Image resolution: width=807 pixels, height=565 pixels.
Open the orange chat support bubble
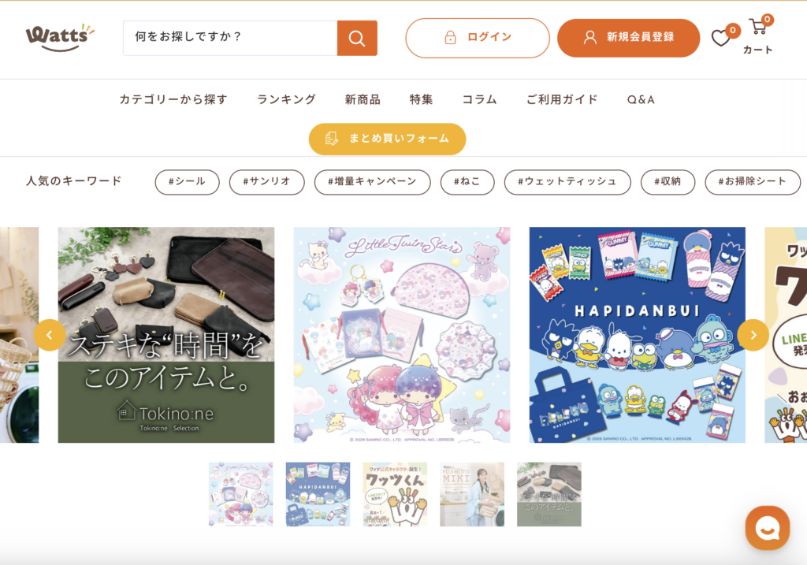tap(768, 528)
